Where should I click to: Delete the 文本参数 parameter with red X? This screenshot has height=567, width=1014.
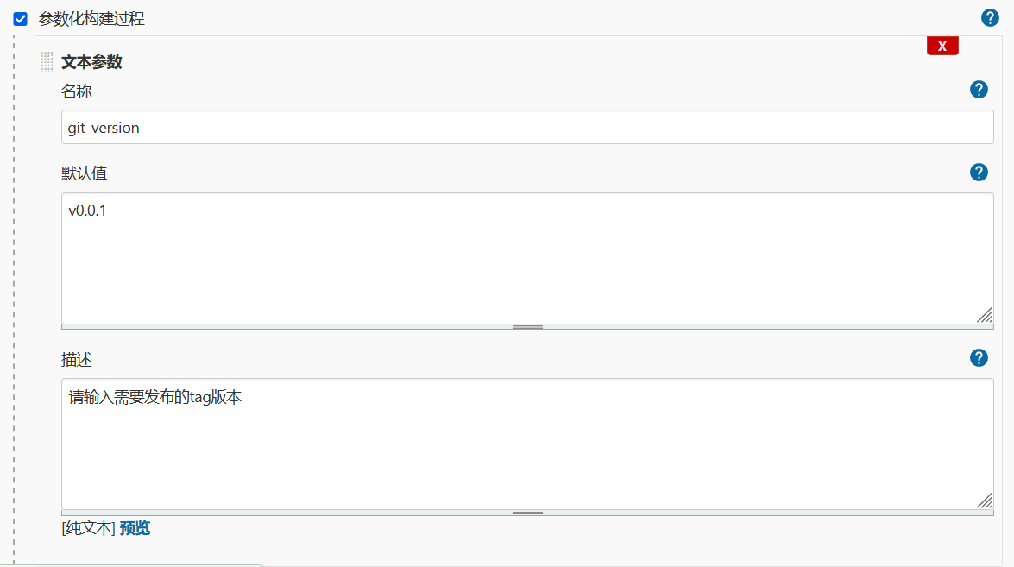point(942,46)
